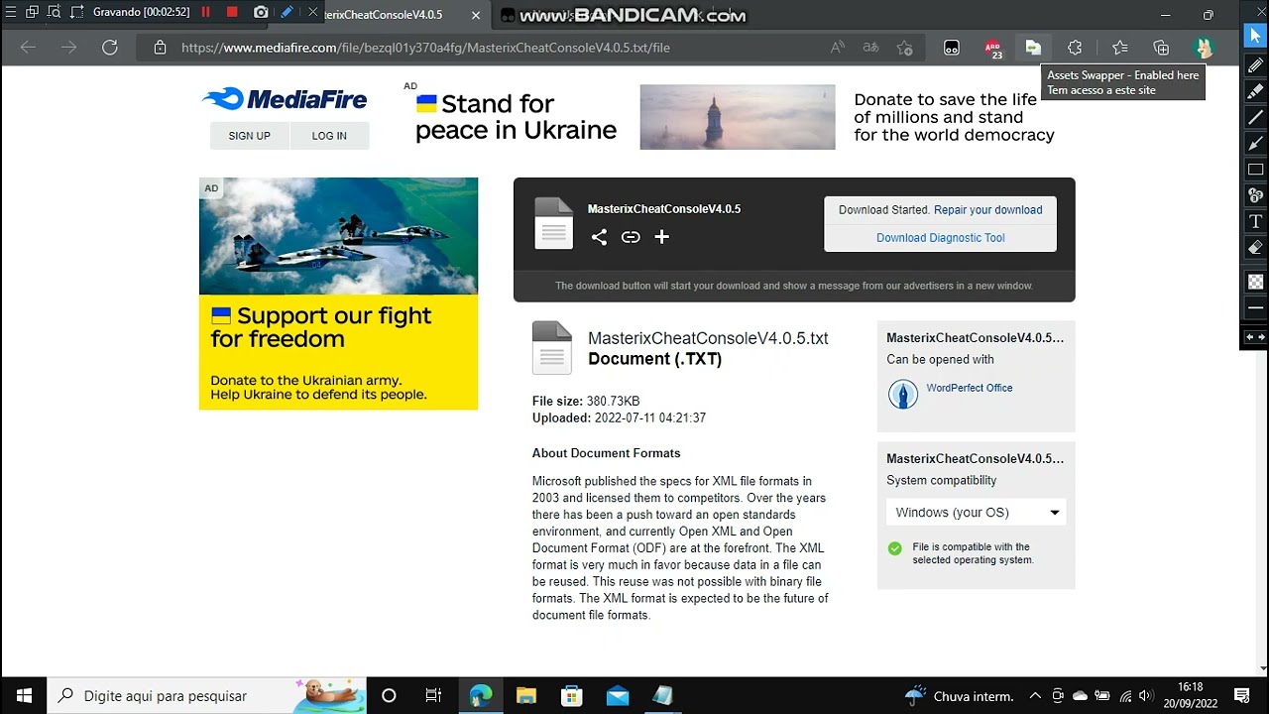Open the Mail app from the taskbar
Viewport: 1269px width, 714px height.
pos(618,695)
